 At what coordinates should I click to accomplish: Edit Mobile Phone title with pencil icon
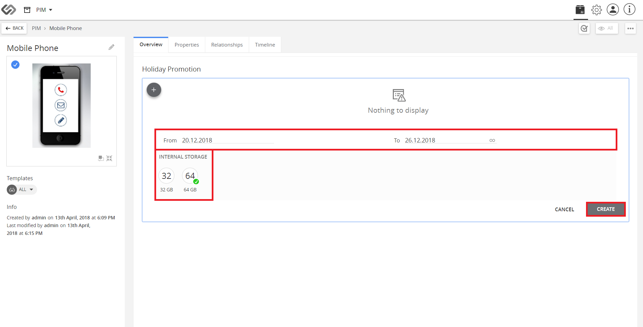tap(111, 47)
